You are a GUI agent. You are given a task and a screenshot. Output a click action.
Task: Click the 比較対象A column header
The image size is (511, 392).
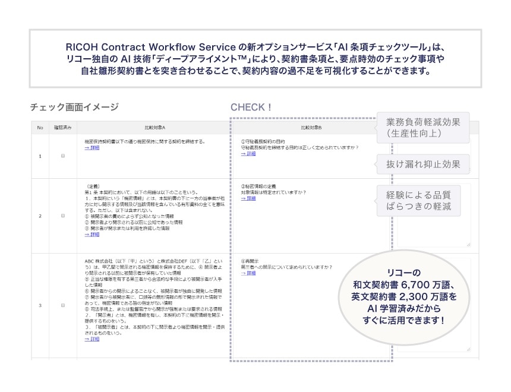[154, 128]
